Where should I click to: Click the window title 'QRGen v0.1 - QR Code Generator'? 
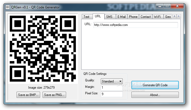35,7
